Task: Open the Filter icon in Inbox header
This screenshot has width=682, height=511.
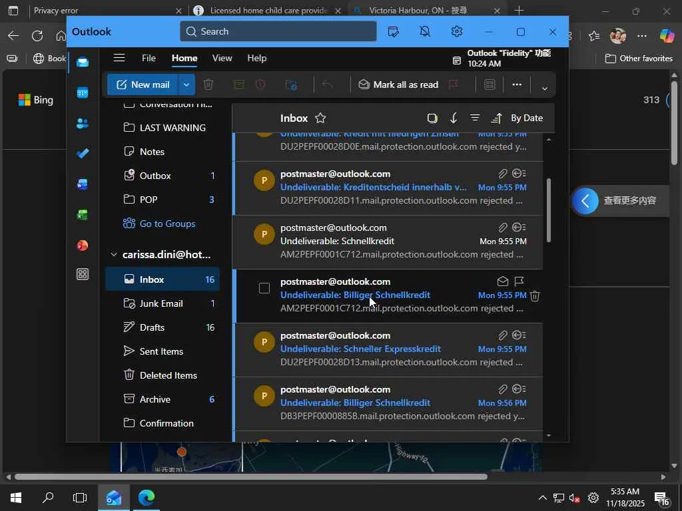Action: (475, 118)
